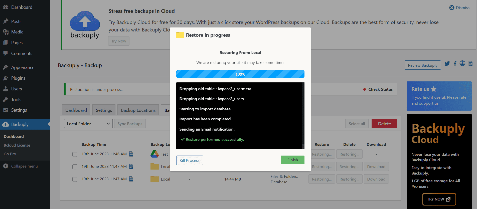The width and height of the screenshot is (477, 209).
Task: Click the red Delete button
Action: pos(384,124)
